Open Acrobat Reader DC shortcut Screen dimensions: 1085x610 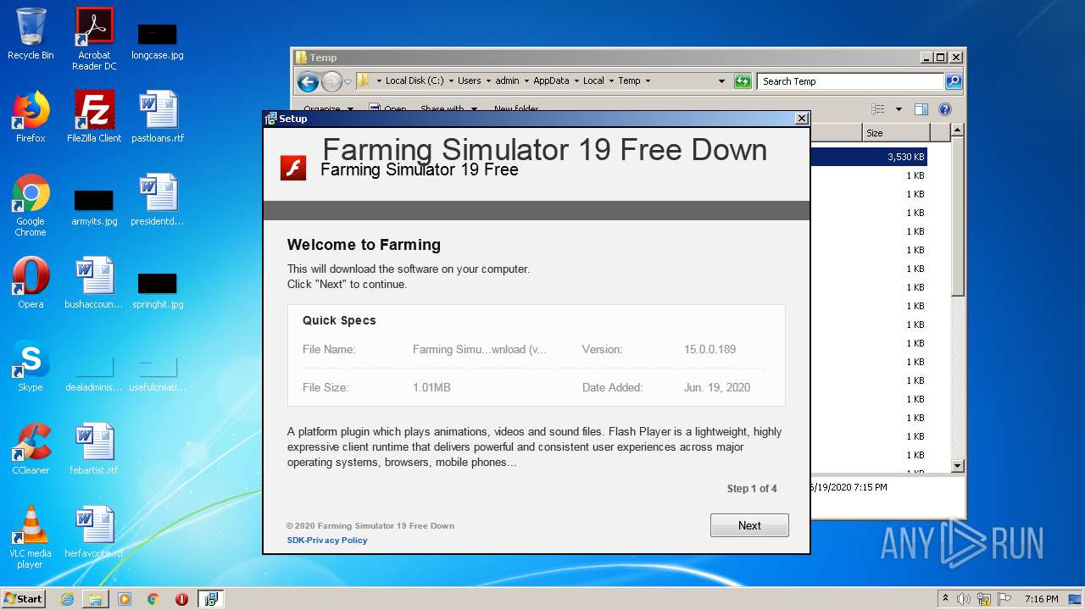[x=94, y=39]
